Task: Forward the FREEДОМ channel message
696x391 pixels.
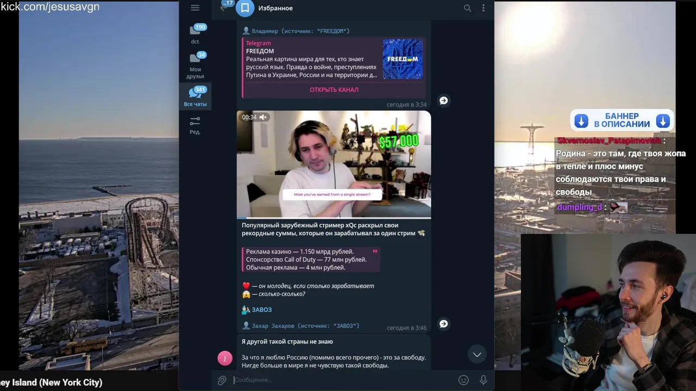Action: pos(444,100)
